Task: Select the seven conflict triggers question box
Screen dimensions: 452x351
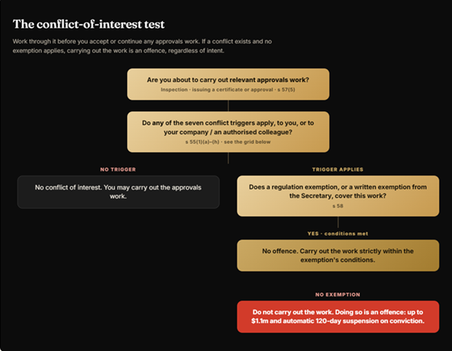Action: click(228, 132)
